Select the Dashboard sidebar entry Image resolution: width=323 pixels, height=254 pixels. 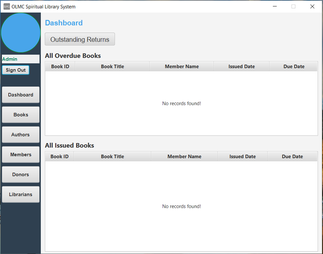click(x=21, y=95)
